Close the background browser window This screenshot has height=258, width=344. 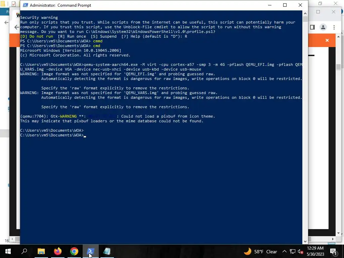click(x=334, y=12)
